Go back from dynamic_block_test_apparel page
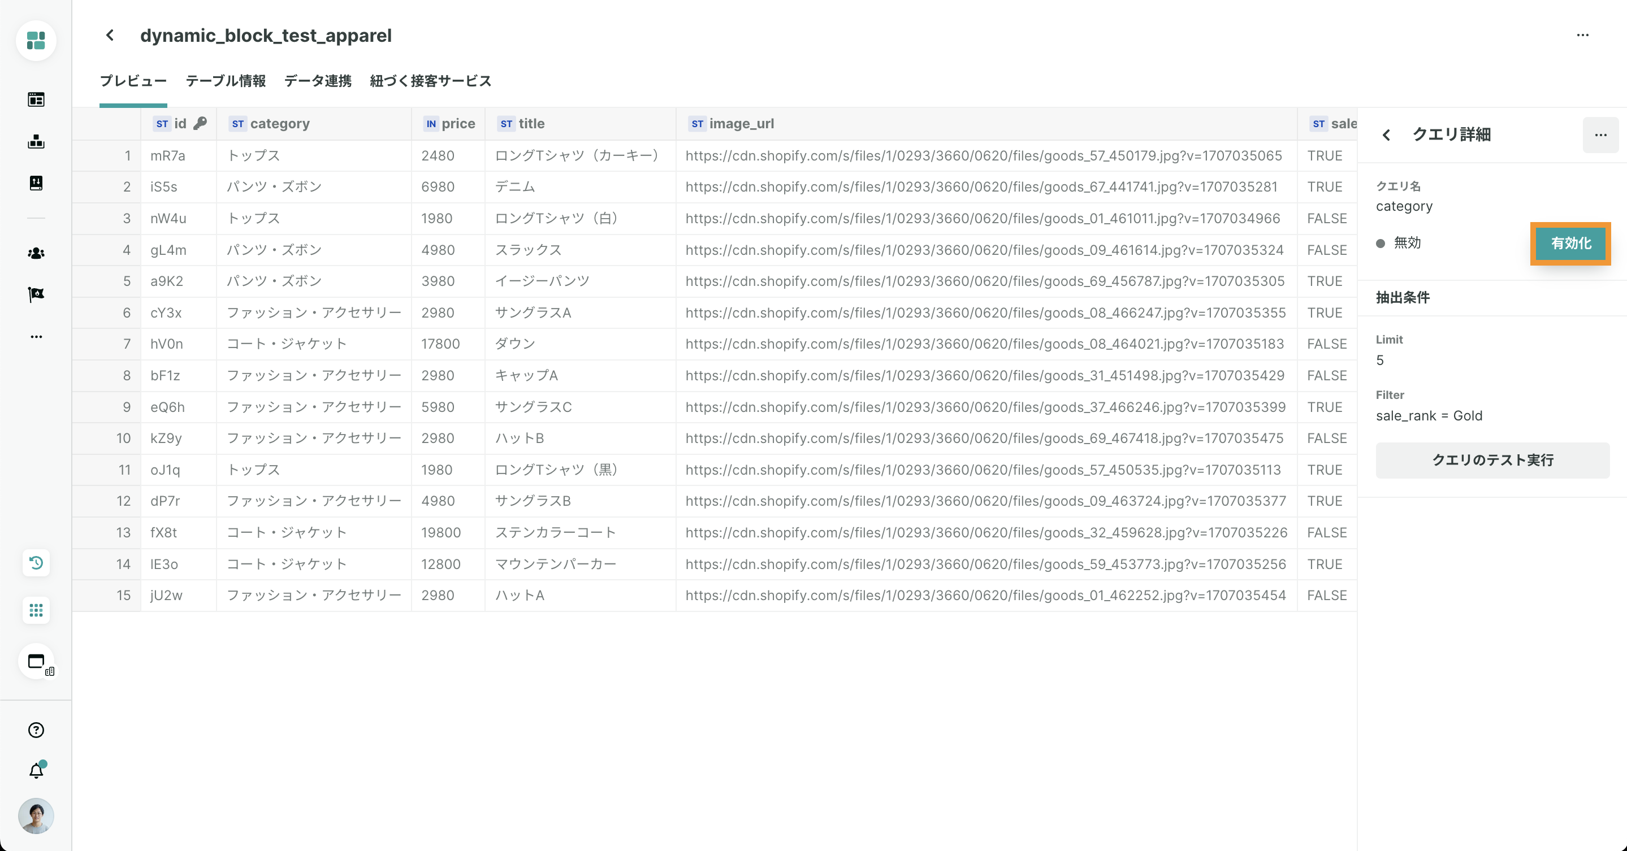The width and height of the screenshot is (1627, 851). pos(110,36)
